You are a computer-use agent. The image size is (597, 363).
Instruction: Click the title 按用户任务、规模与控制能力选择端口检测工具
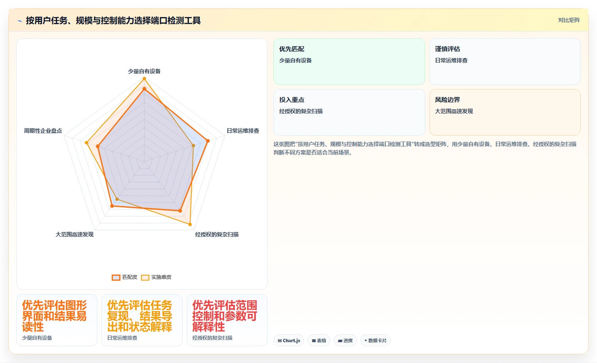pos(113,20)
